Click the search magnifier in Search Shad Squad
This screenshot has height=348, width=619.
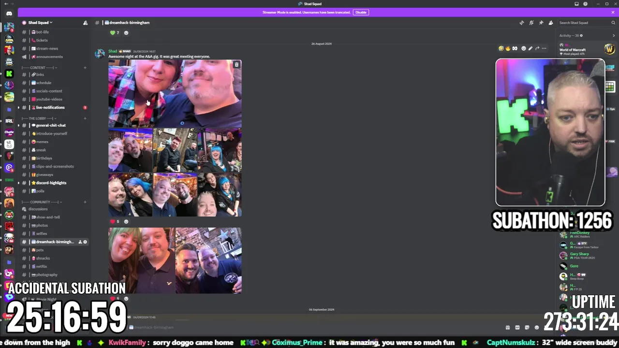[613, 23]
